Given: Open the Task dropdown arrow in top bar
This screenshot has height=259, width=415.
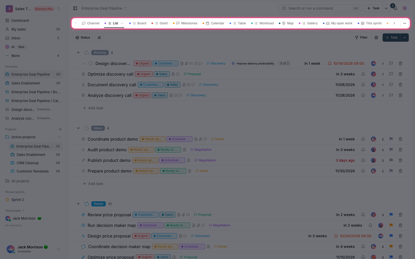Looking at the screenshot, I should point(386,8).
